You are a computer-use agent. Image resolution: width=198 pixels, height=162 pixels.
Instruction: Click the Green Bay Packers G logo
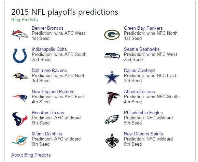pos(112,35)
